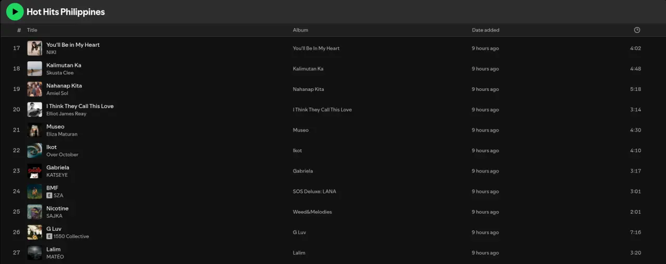This screenshot has height=264, width=666.
Task: Click track number 17
Action: pos(17,48)
